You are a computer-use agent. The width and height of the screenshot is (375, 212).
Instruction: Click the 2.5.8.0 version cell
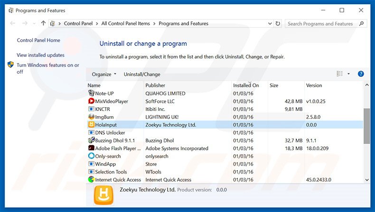[313, 117]
